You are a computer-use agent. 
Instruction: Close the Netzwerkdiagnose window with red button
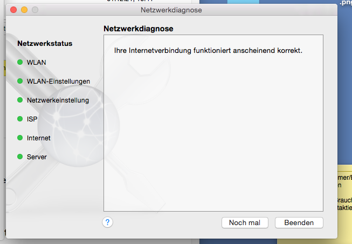click(13, 10)
